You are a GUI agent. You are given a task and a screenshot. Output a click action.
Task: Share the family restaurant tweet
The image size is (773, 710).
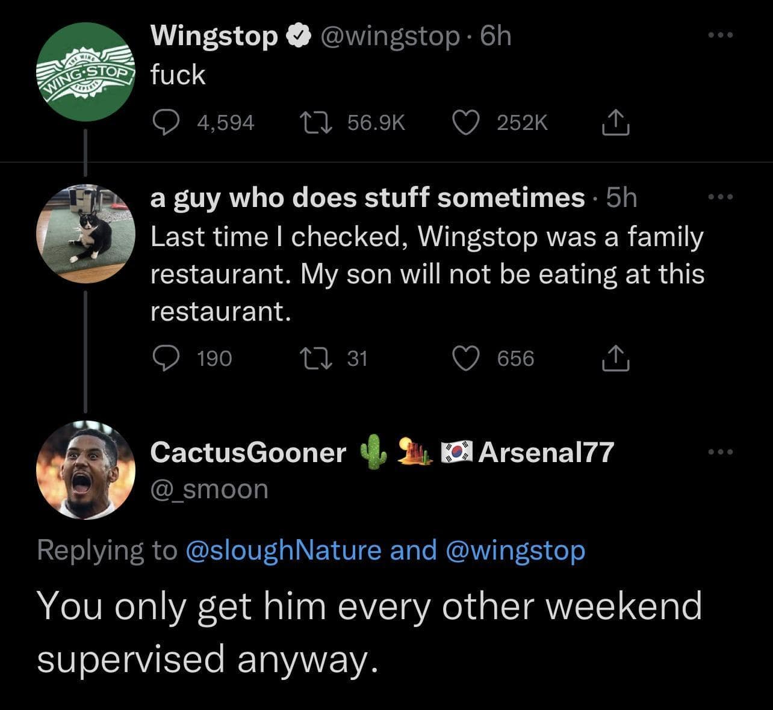(615, 359)
